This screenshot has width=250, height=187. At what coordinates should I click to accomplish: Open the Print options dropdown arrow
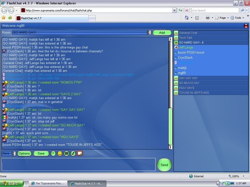tap(212, 18)
